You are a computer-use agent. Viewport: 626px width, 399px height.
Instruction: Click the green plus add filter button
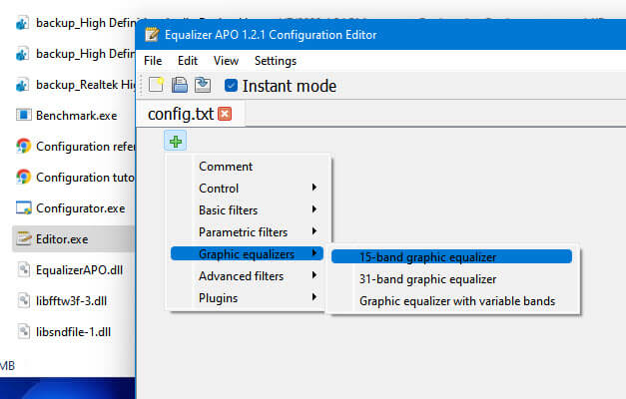pyautogui.click(x=176, y=142)
